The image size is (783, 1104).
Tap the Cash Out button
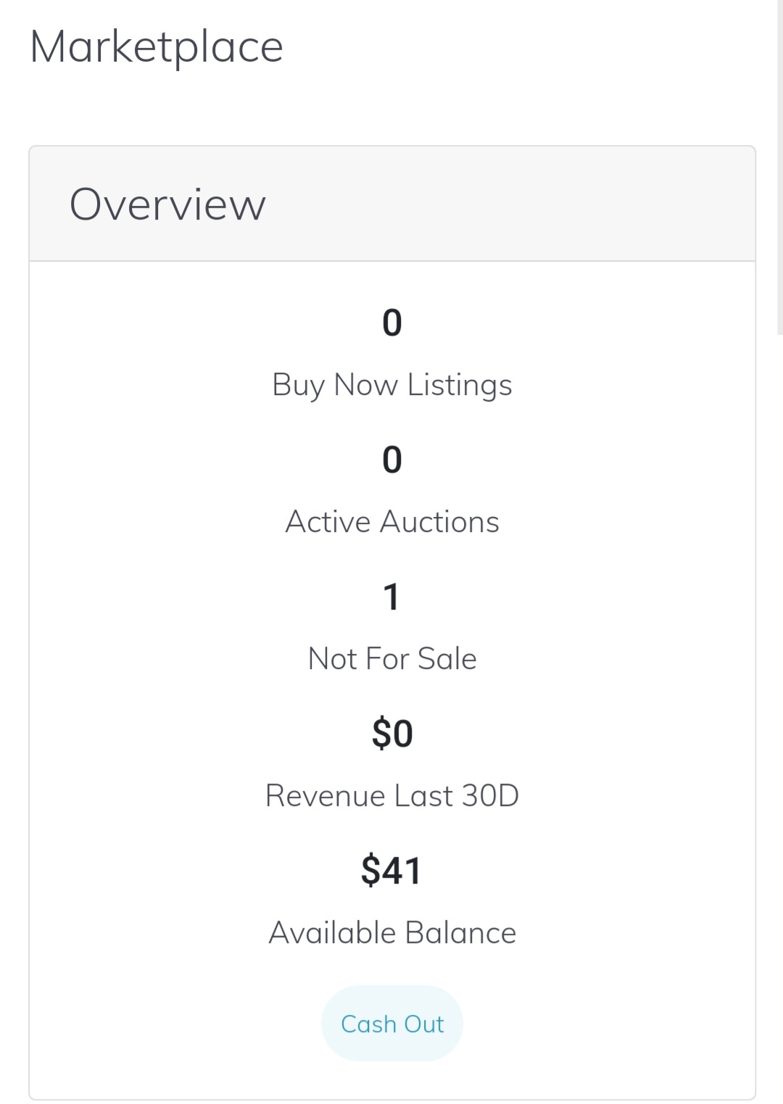click(x=392, y=1023)
